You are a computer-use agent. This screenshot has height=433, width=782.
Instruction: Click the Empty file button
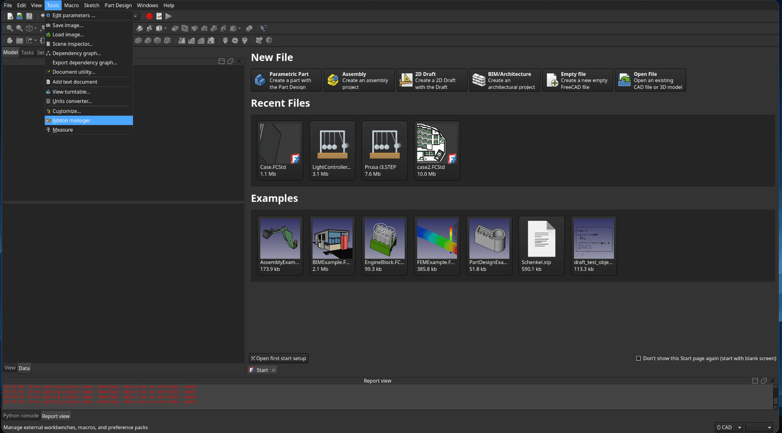[578, 80]
